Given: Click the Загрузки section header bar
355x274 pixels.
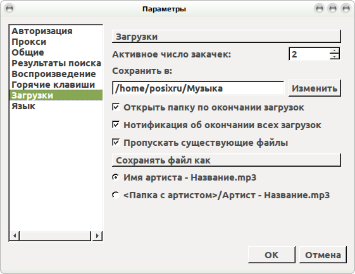Looking at the screenshot, I should (x=227, y=37).
